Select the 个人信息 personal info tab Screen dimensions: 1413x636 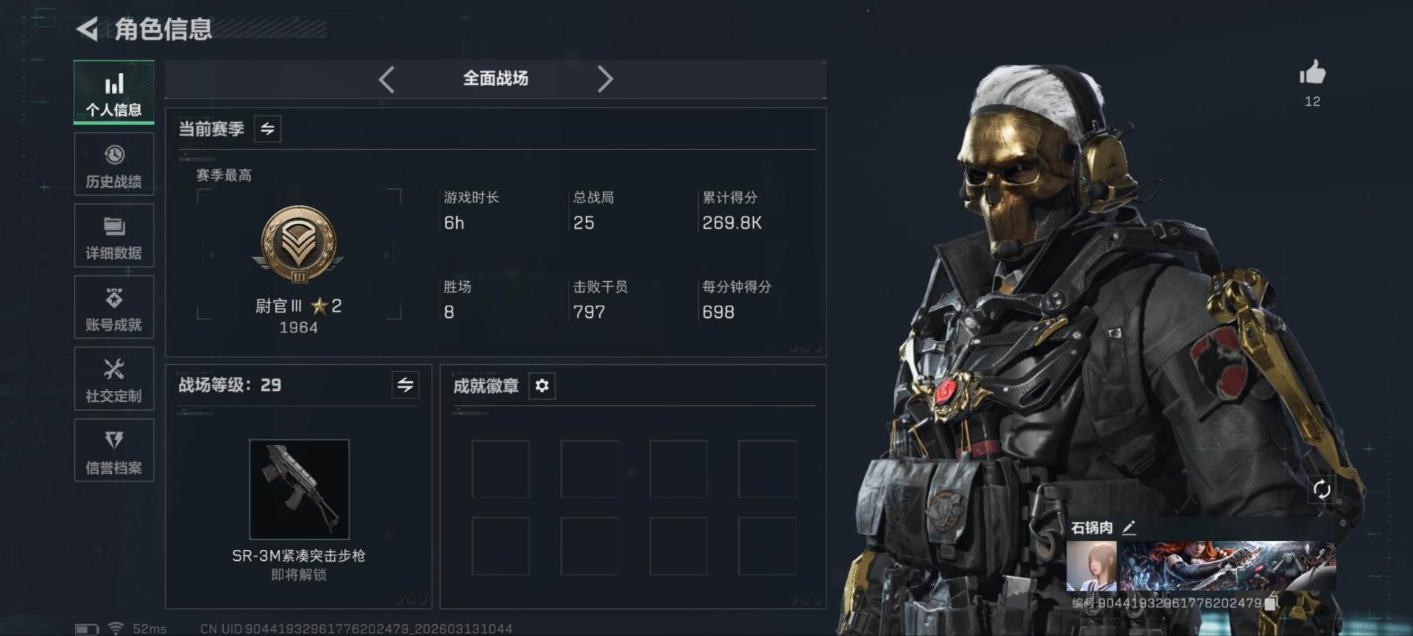click(114, 92)
